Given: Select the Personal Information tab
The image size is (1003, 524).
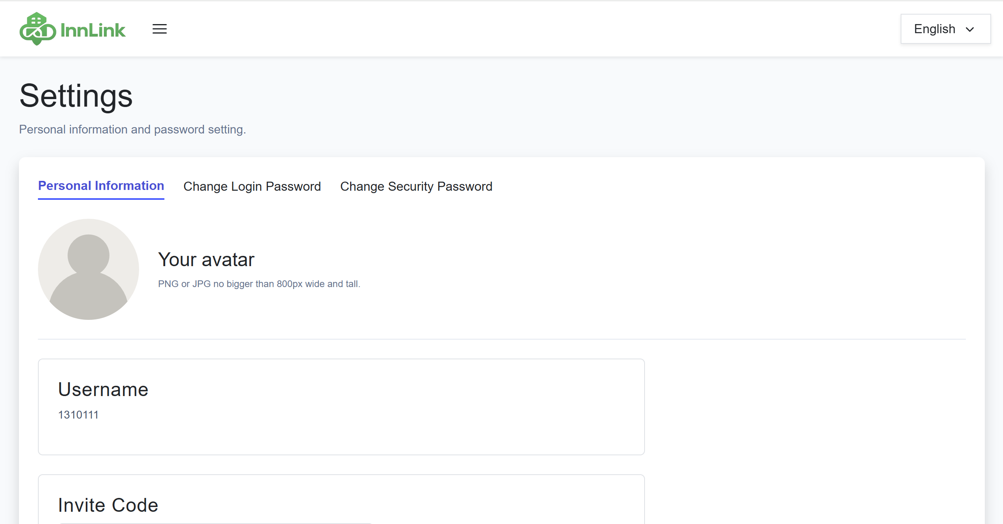Looking at the screenshot, I should click(x=101, y=186).
